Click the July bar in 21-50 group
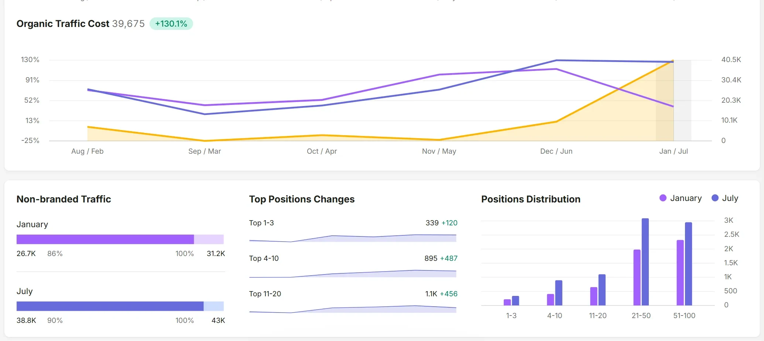764x341 pixels. pos(645,262)
